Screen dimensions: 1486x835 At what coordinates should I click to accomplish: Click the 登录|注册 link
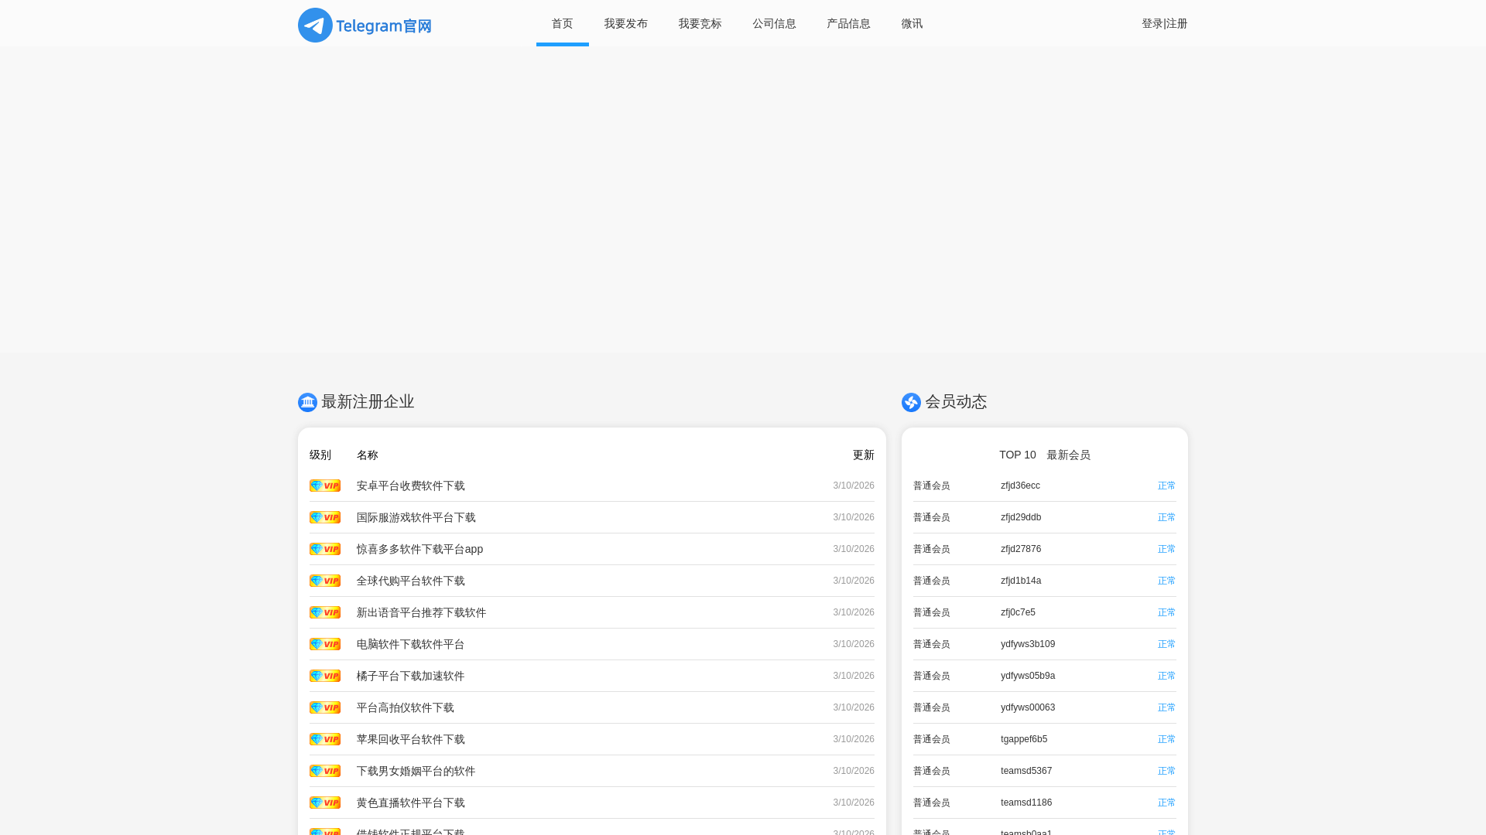(x=1165, y=23)
